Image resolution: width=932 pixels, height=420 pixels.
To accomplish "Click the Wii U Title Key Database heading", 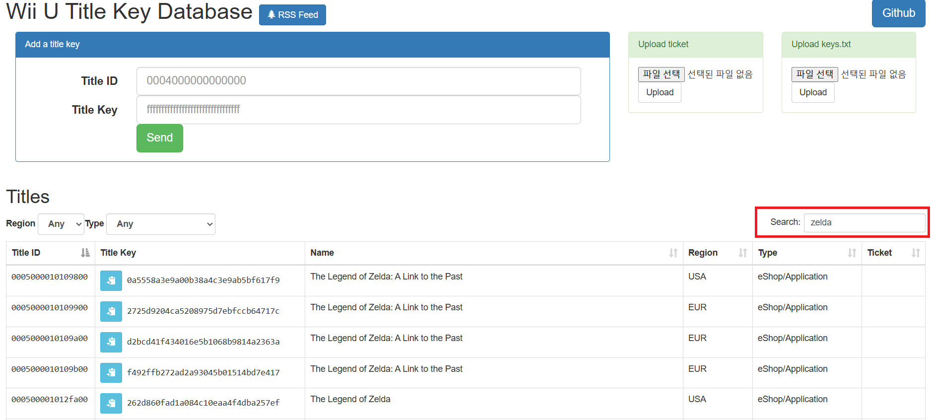I will (129, 12).
